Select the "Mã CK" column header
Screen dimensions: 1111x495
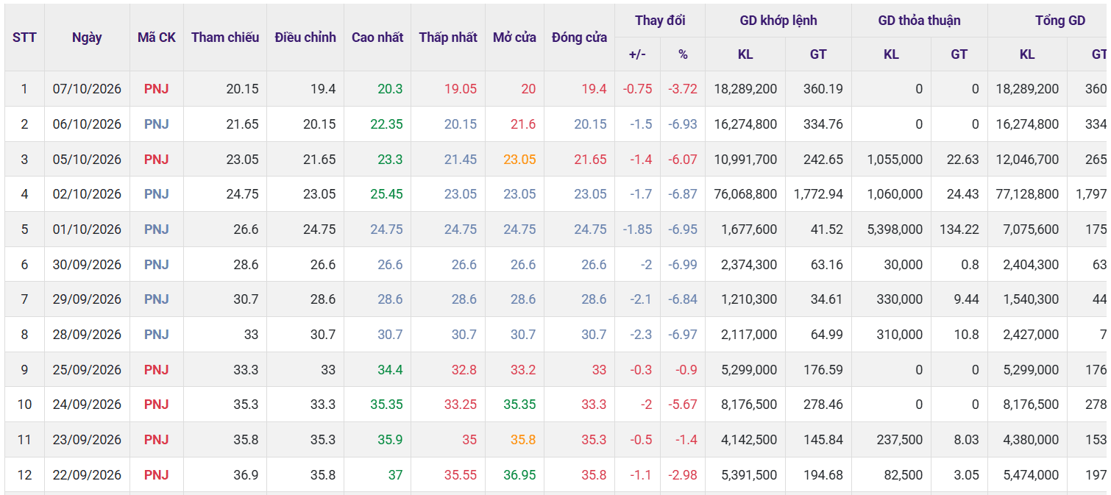click(157, 38)
